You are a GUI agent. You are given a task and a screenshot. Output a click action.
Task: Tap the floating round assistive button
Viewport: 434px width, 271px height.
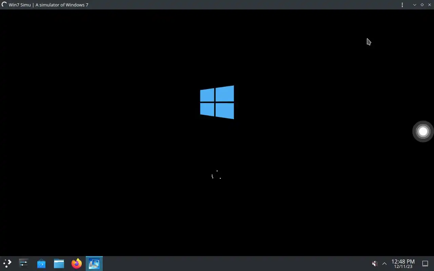point(423,131)
